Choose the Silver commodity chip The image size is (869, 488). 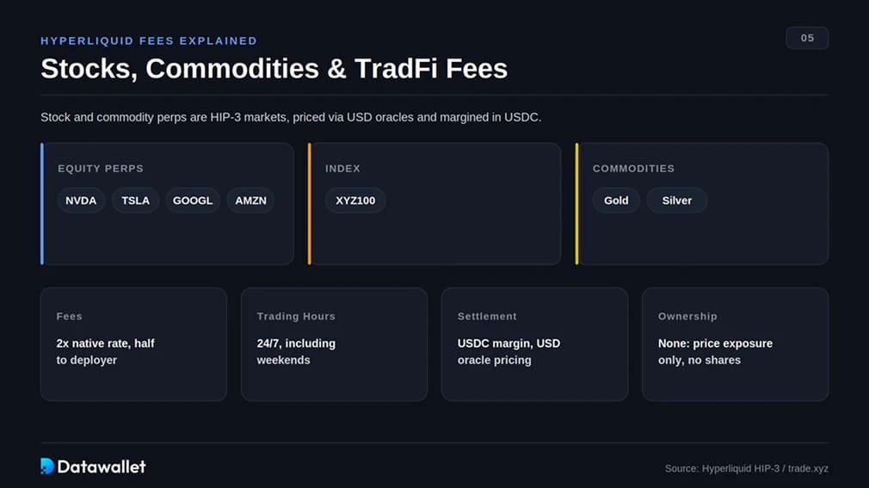tap(676, 201)
